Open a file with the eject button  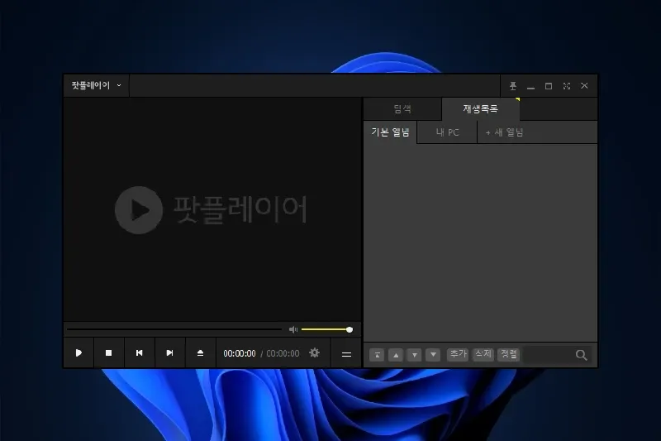point(200,352)
